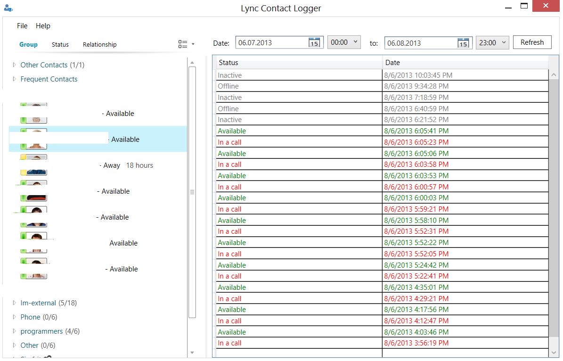The width and height of the screenshot is (563, 361).
Task: Select the In a call row at 6:05:23 PM
Action: tap(382, 142)
